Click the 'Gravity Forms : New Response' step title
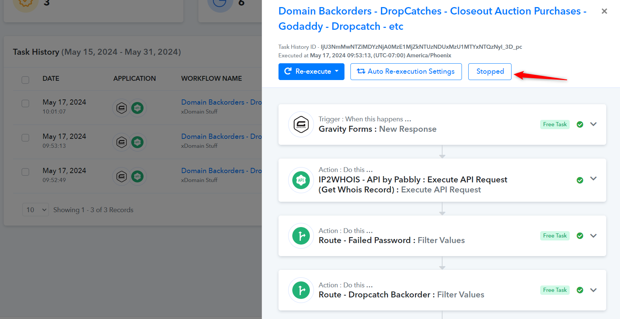 (x=377, y=129)
